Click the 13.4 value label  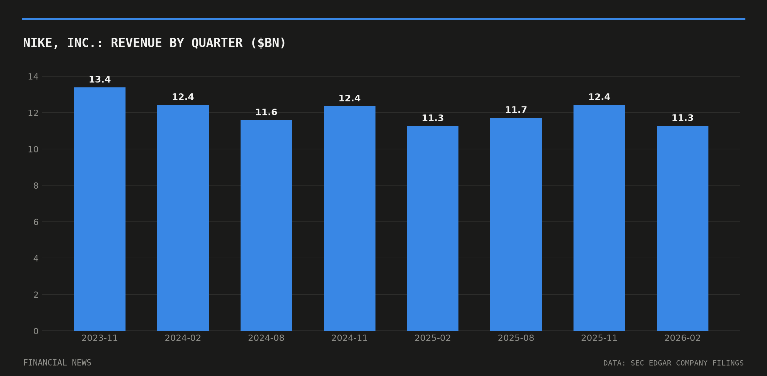pyautogui.click(x=100, y=80)
